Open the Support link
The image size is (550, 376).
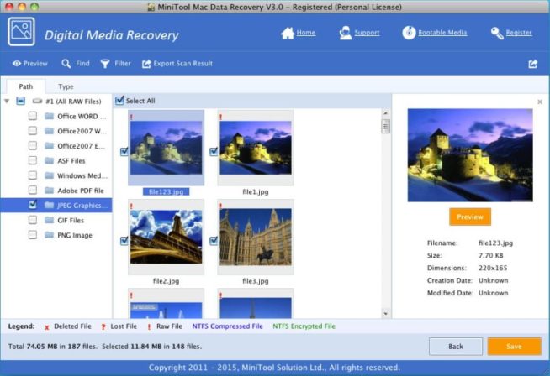(x=367, y=33)
